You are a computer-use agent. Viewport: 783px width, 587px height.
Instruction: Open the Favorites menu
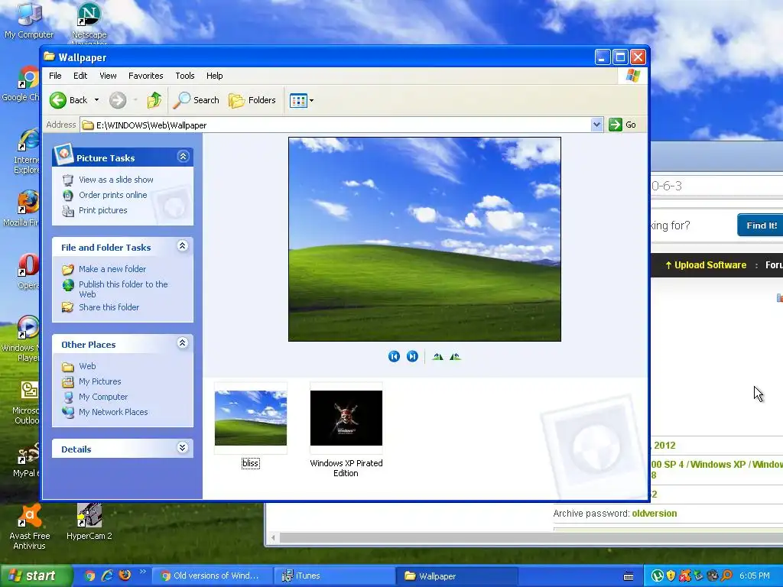coord(146,76)
